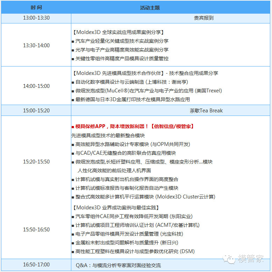This screenshot has height=272, width=272.
Task: Click the 微细发泡成型(MuCell®) Trexel line
Action: (147, 91)
